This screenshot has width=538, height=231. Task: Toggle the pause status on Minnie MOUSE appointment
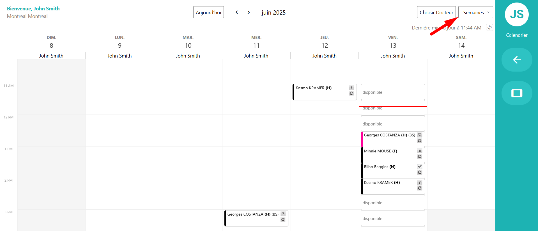(419, 151)
